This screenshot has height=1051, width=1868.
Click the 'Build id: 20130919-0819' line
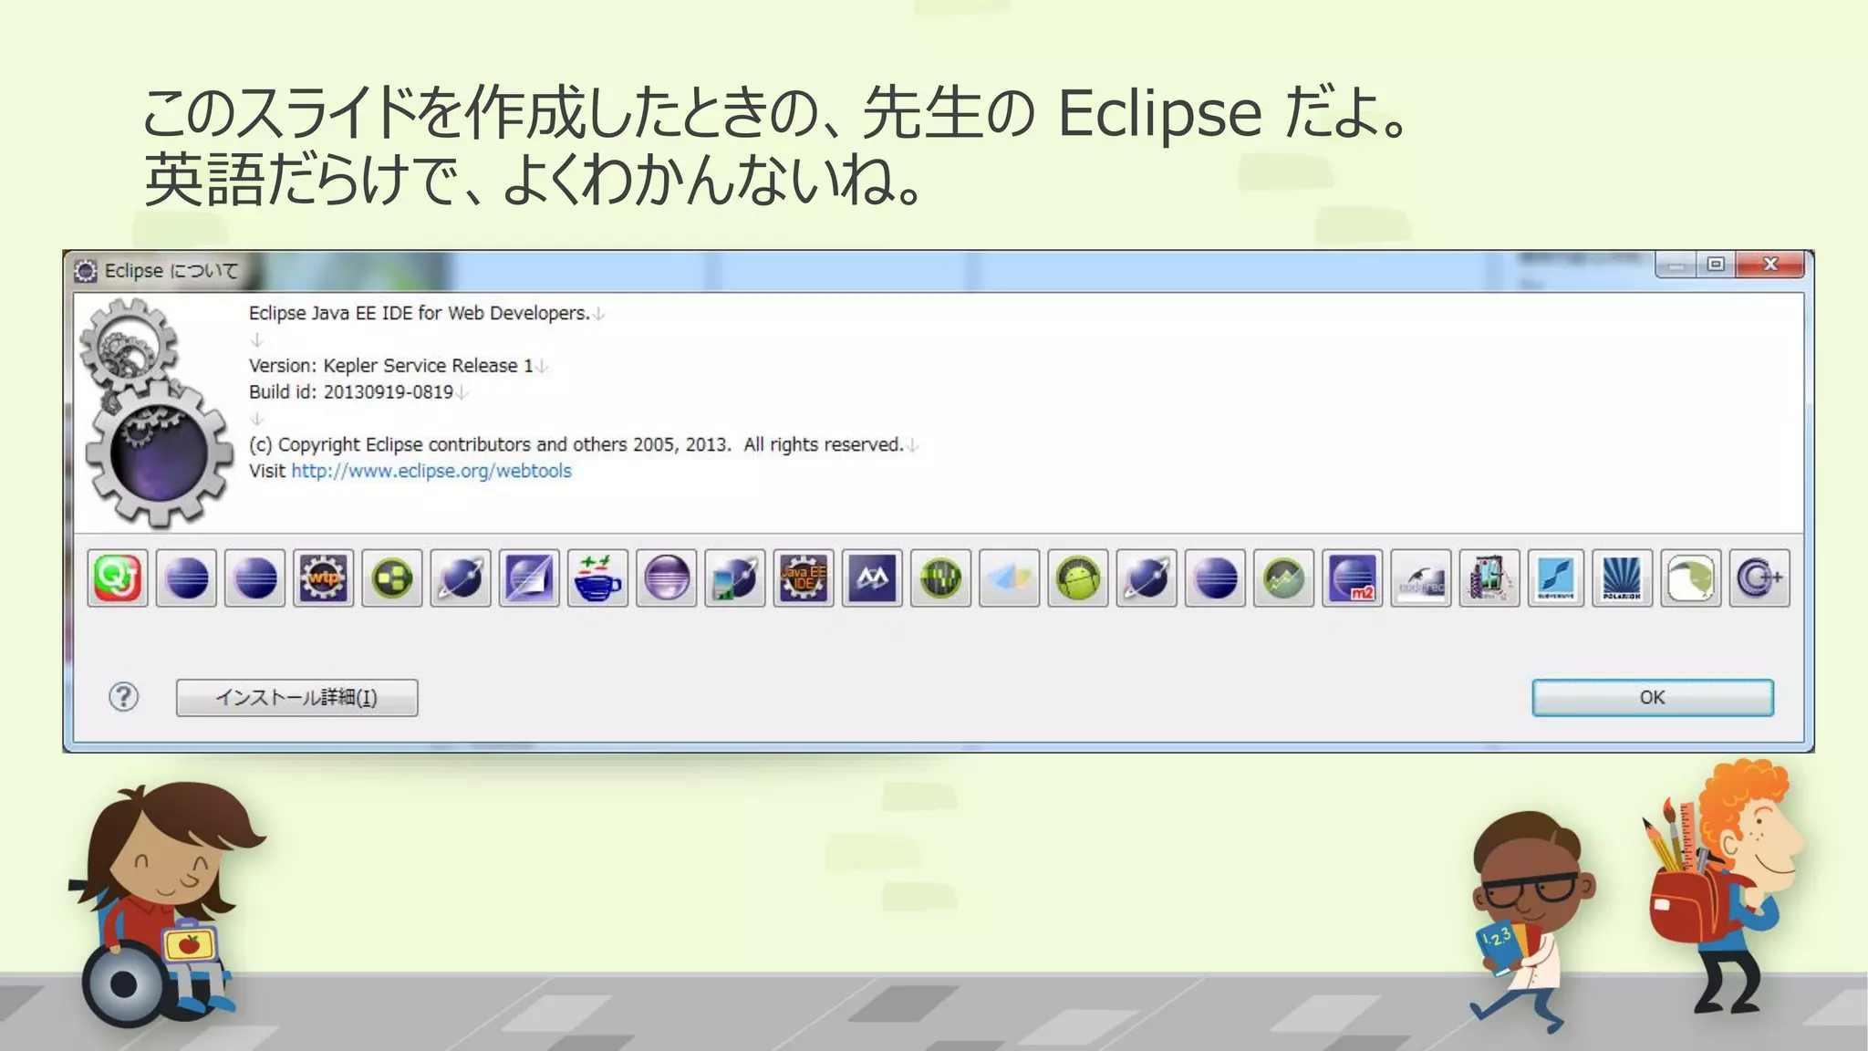click(351, 392)
